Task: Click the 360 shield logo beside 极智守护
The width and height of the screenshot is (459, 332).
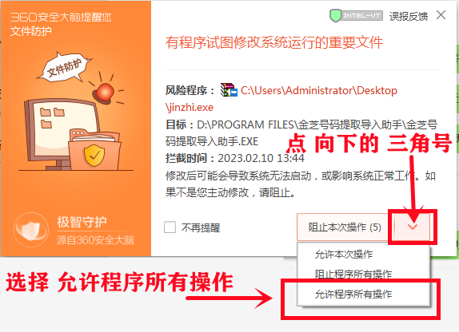Action: tap(31, 230)
